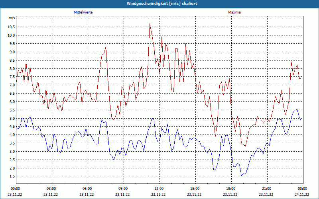Select the 8,0 y-axis label
Screen dimensions: 319x199
(x=12, y=68)
